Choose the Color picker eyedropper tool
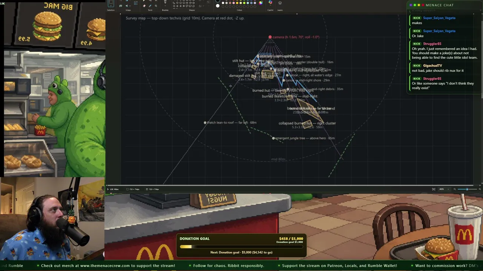 pyautogui.click(x=150, y=6)
